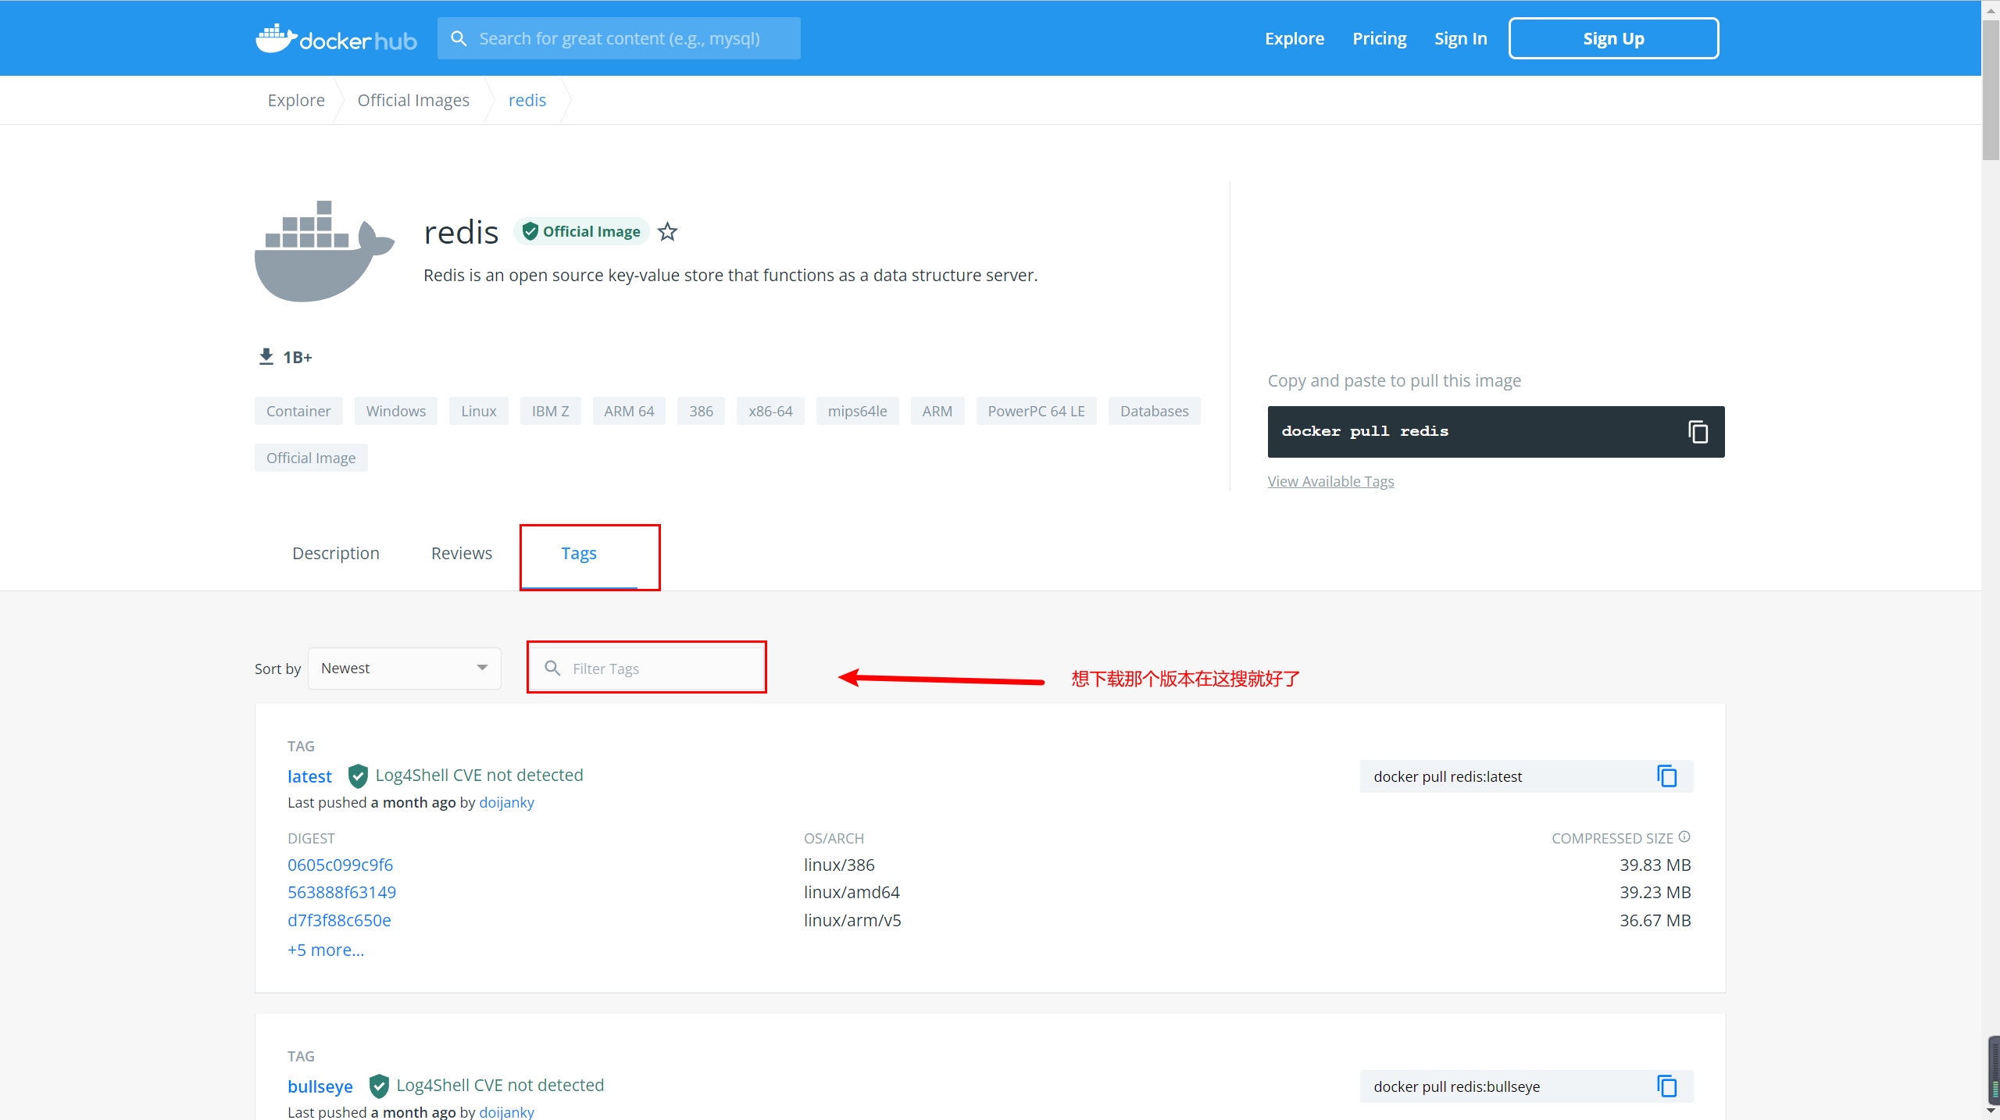Click the copy icon for docker pull redis command

(1699, 431)
